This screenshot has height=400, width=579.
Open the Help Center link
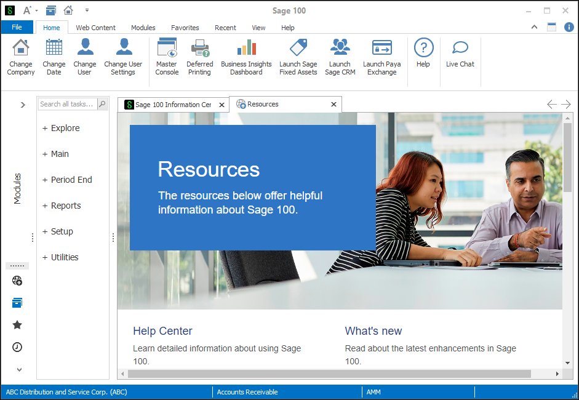[x=162, y=331]
